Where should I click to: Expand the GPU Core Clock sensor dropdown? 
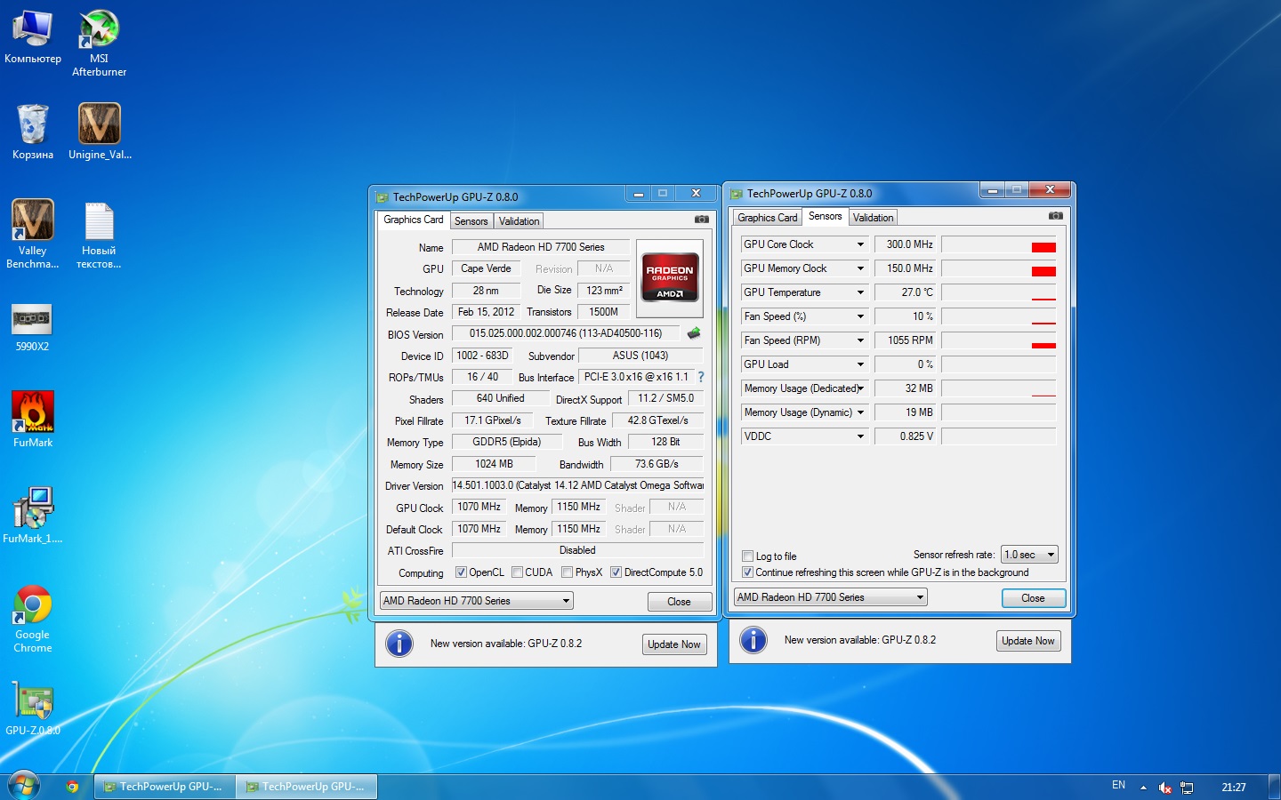(860, 244)
